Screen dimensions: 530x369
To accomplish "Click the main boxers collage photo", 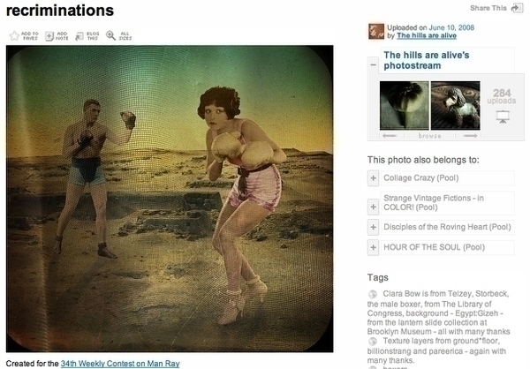I will click(x=170, y=199).
